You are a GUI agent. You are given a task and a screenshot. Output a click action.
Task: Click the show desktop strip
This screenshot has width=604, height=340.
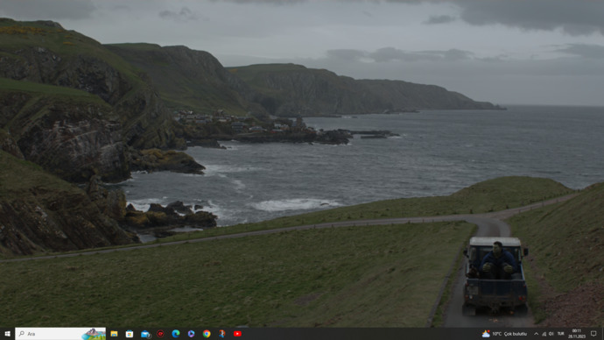pyautogui.click(x=602, y=334)
